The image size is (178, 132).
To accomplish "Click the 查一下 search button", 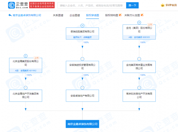I will tap(132, 5).
